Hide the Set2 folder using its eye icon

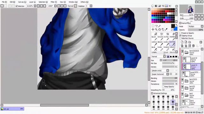(182, 94)
